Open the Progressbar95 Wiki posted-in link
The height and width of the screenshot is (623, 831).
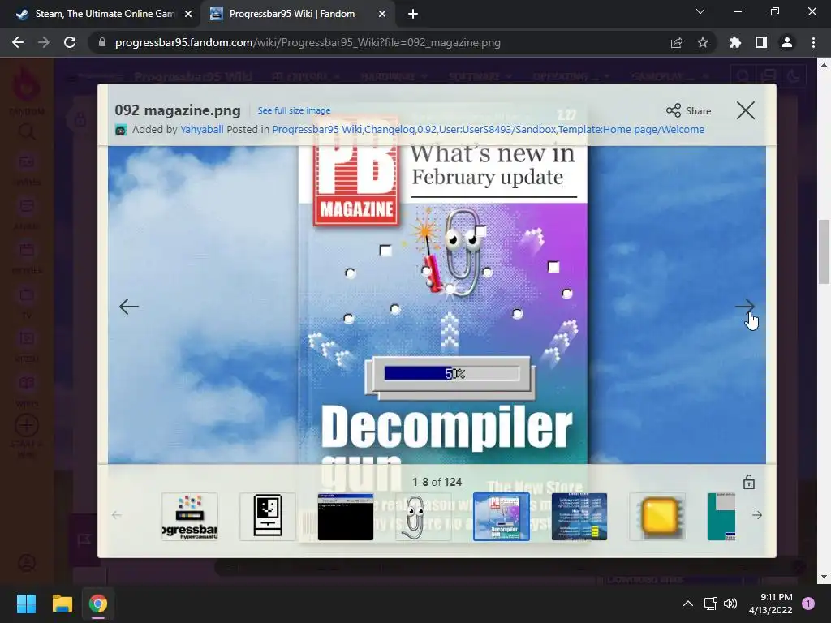pyautogui.click(x=317, y=129)
